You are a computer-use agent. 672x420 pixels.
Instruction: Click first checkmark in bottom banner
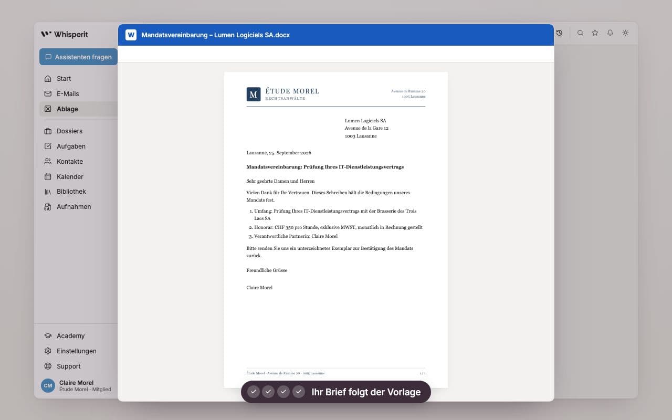click(x=254, y=392)
